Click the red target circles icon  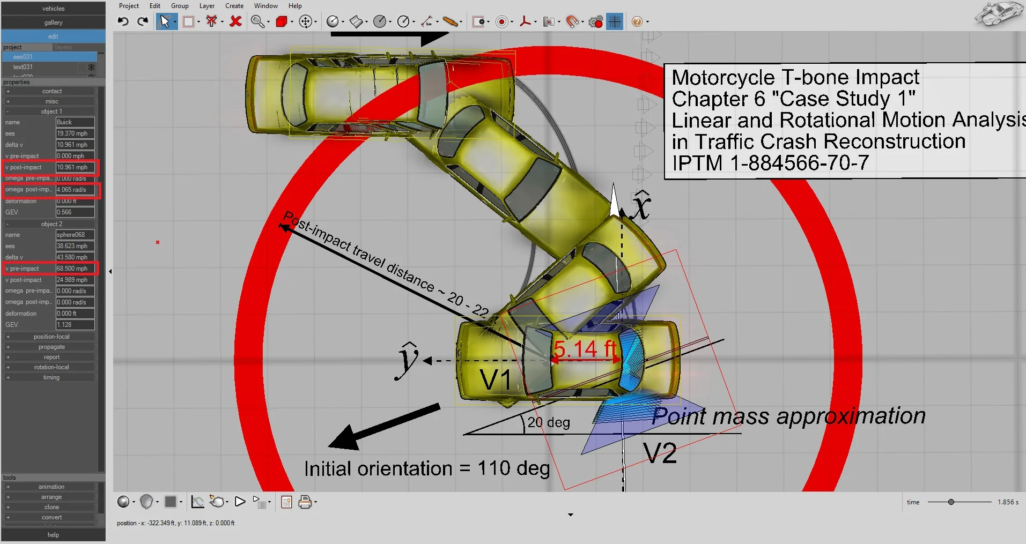pos(502,21)
